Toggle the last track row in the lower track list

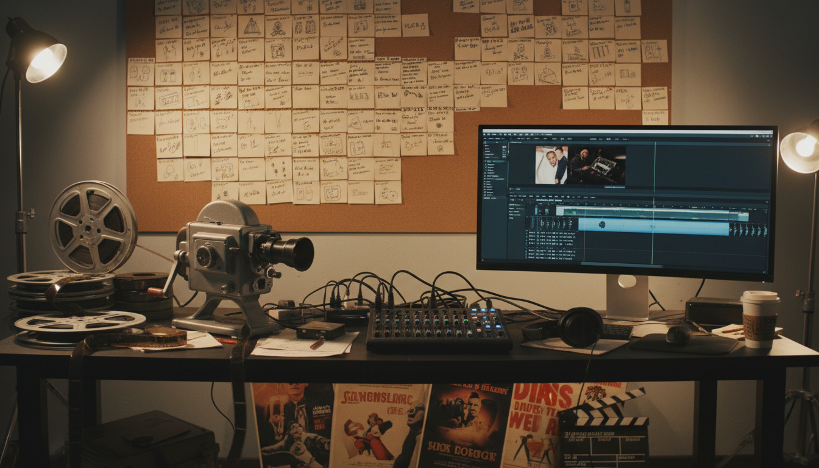click(527, 258)
